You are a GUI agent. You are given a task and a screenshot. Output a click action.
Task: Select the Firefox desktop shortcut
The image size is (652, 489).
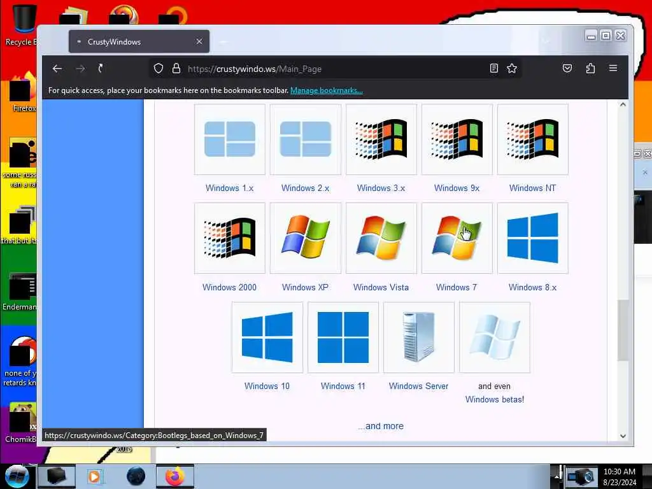click(x=23, y=92)
